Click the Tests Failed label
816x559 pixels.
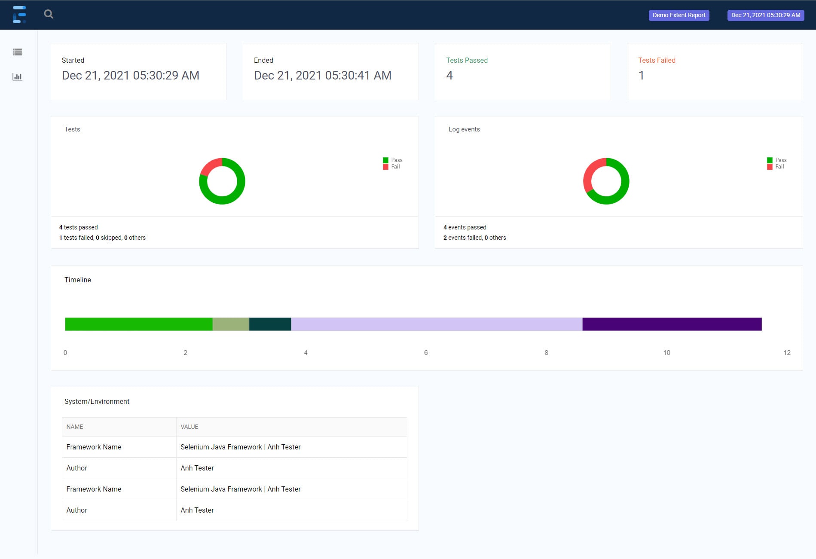[657, 61]
